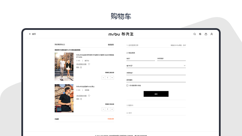Click the 姓名 input field
Image resolution: width=242 pixels, height=136 pixels.
[x=141, y=59]
